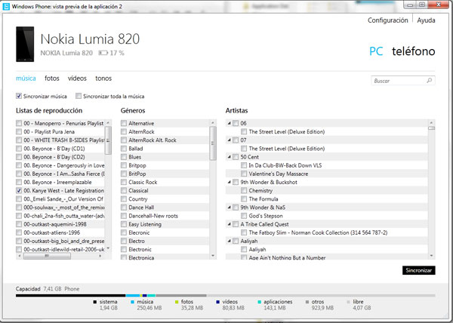Click 'The Fatboy Slim - Norman Cook Collection' row
This screenshot has width=453, height=323.
327,232
